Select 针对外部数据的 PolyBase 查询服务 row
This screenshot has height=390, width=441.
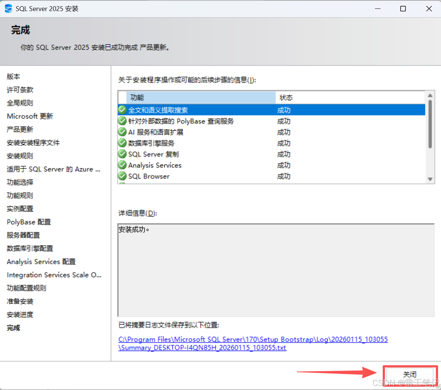point(271,121)
